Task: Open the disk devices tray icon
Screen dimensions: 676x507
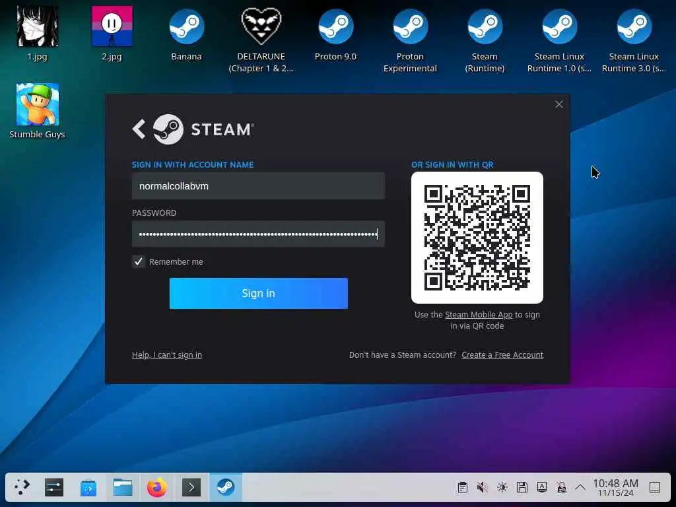Action: [x=522, y=487]
